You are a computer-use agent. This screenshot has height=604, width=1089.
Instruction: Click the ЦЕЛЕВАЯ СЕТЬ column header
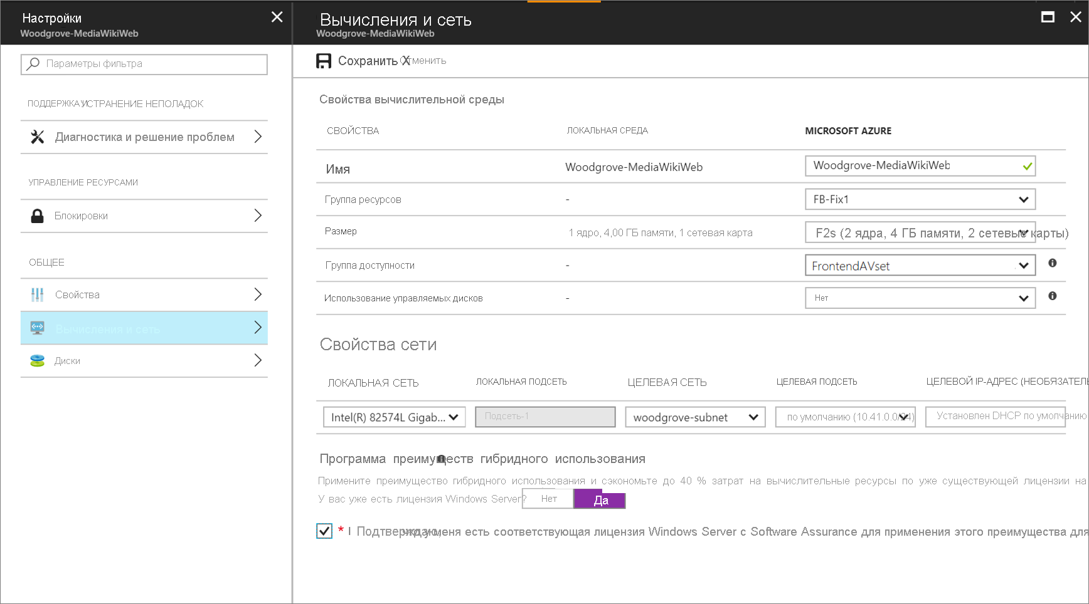tap(667, 382)
